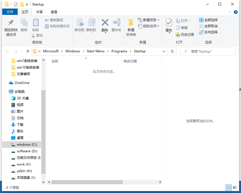Select windows (C:) drive

click(22, 145)
